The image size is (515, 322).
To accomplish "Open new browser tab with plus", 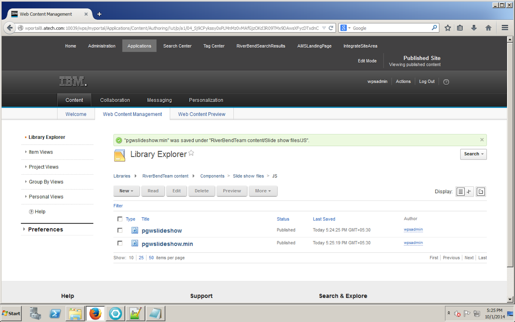I will click(x=99, y=14).
